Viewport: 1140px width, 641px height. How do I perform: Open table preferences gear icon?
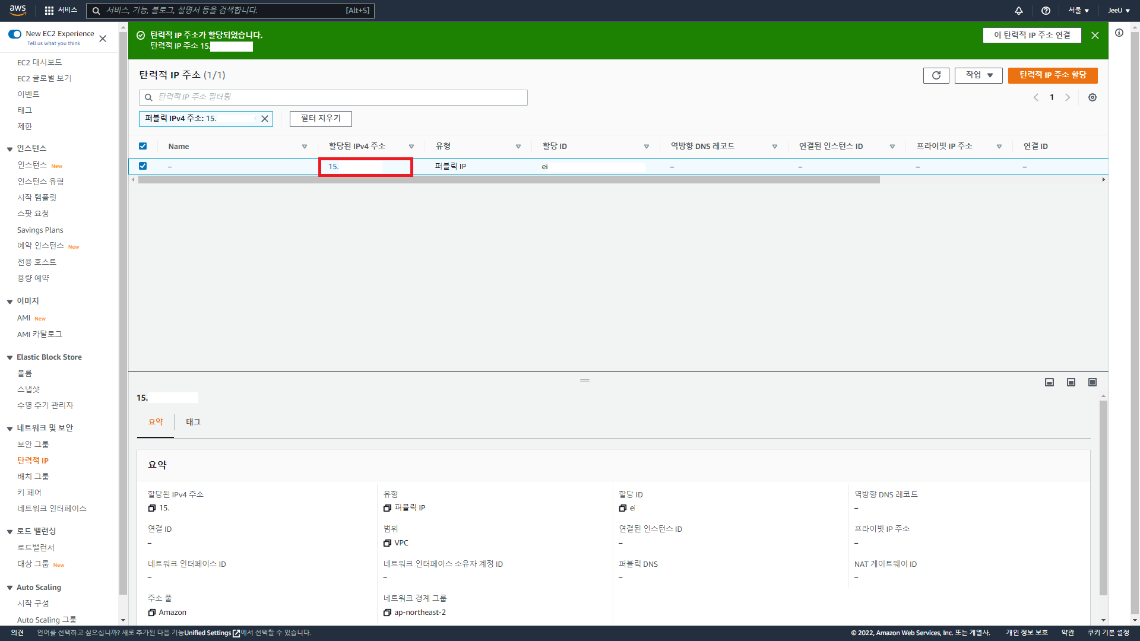1092,97
